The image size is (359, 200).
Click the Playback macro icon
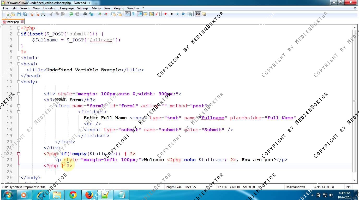(178, 14)
